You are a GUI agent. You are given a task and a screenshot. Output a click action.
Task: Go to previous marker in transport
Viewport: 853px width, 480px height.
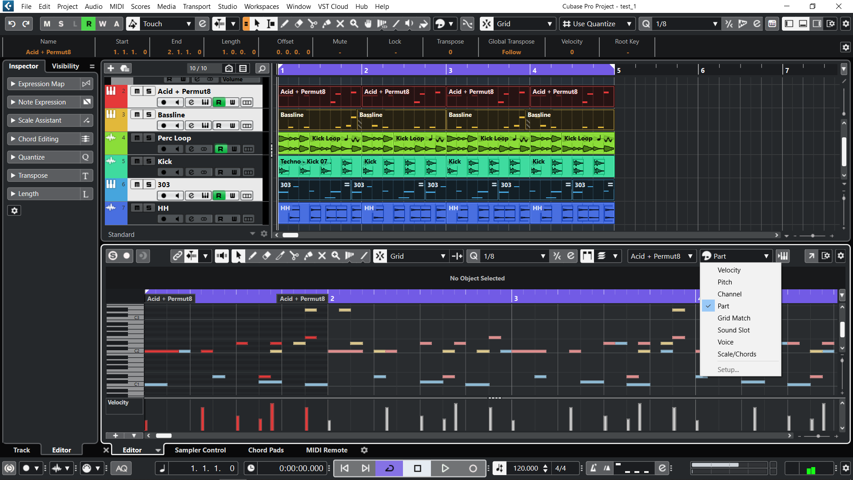point(345,468)
